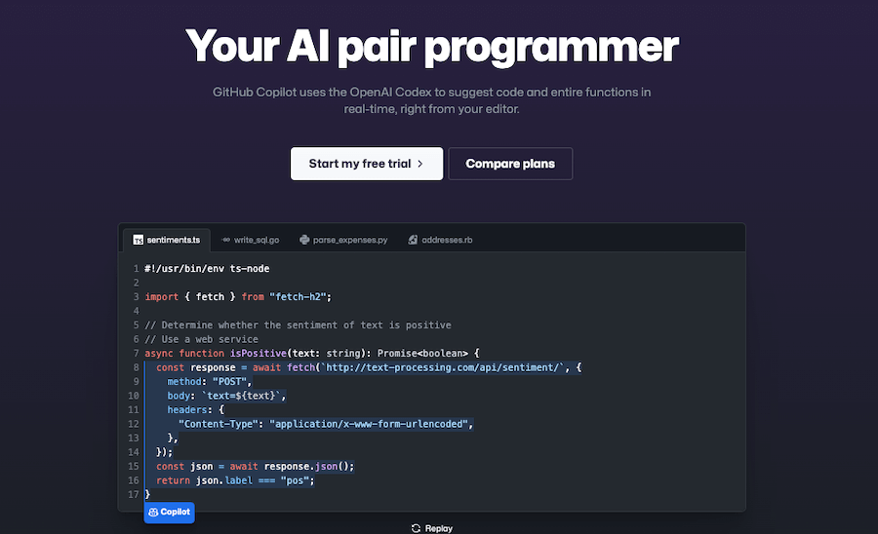
Task: Click the 'headers: {' line
Action: [x=195, y=410]
